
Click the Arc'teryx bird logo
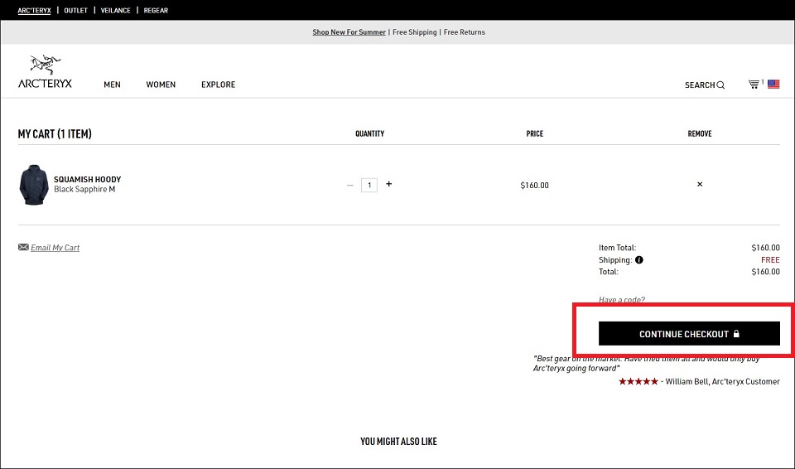tap(45, 71)
